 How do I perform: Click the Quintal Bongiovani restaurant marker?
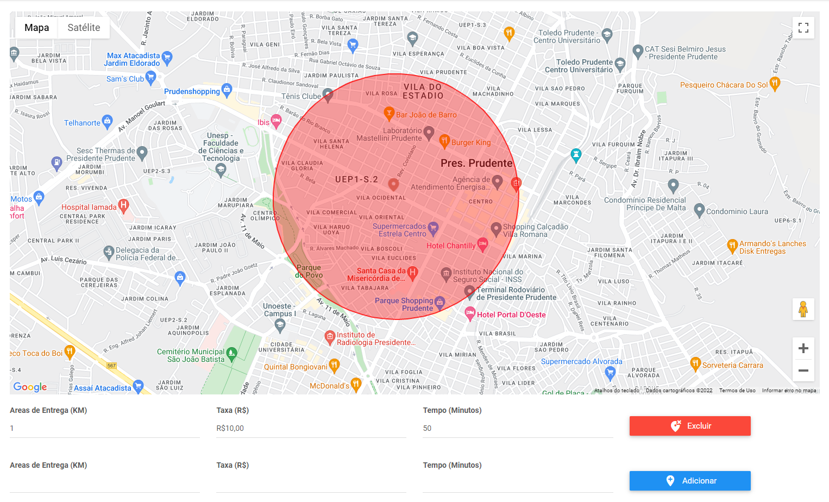click(x=334, y=365)
